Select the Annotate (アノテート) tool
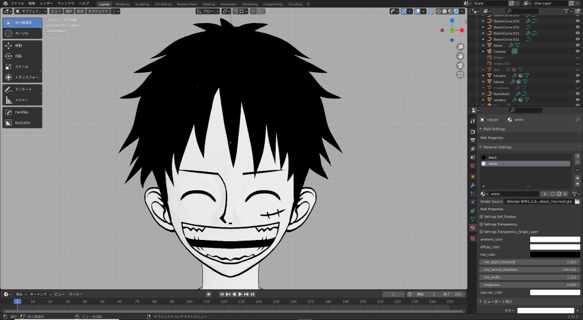This screenshot has width=583, height=320. click(x=22, y=90)
